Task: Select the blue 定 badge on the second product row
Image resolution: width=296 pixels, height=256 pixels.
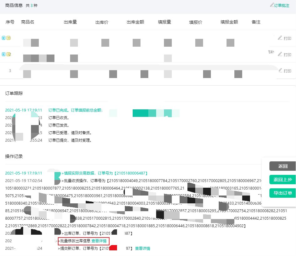Action: click(x=3, y=54)
